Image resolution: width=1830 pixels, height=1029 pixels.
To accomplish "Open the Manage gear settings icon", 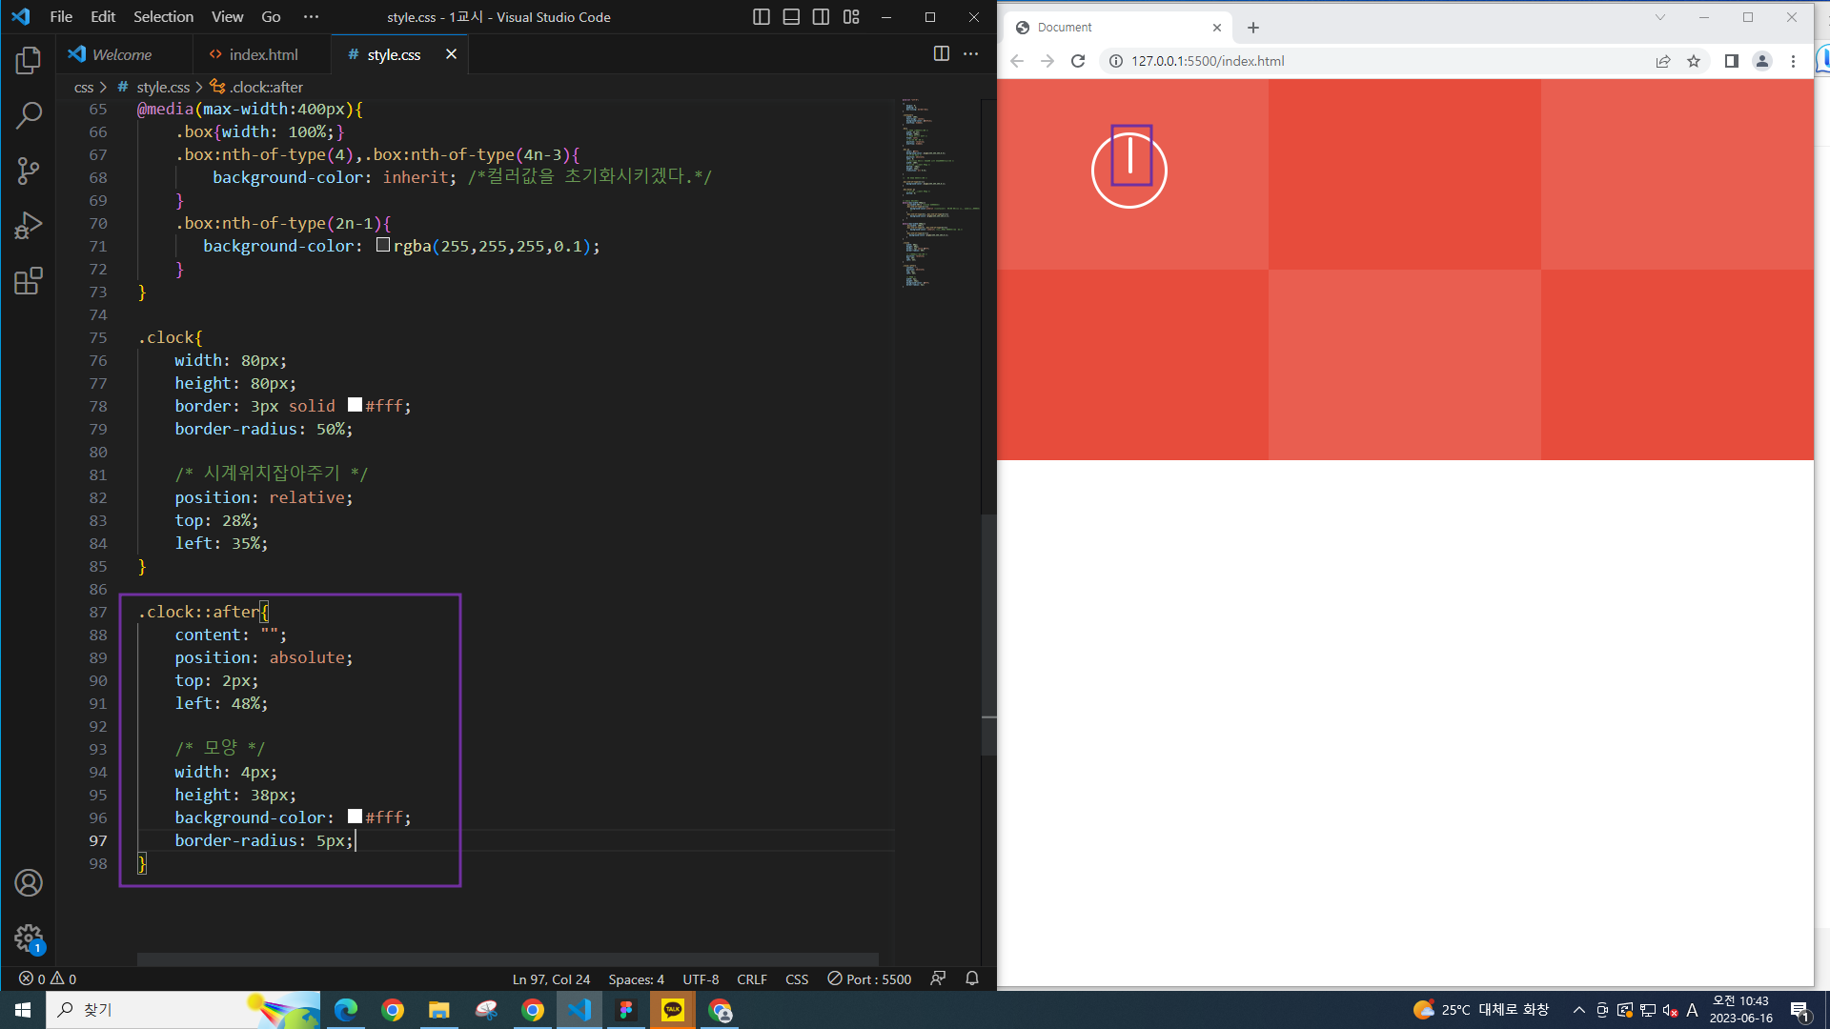I will point(29,938).
